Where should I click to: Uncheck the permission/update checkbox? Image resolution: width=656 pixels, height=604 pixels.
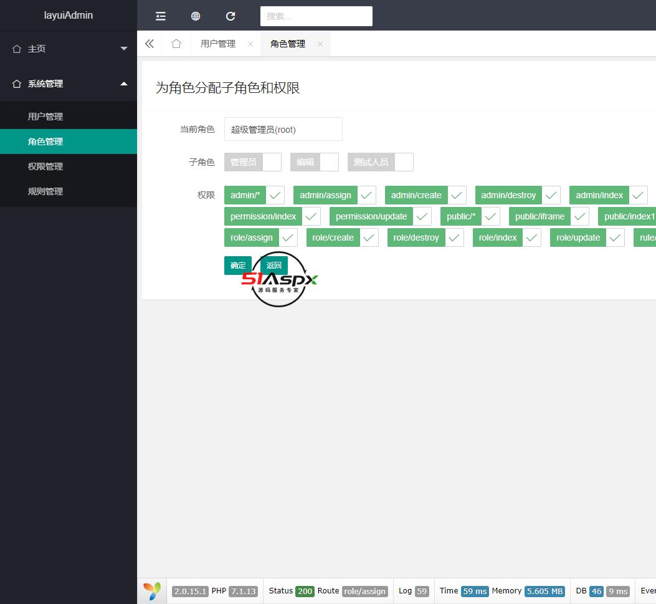coord(380,216)
